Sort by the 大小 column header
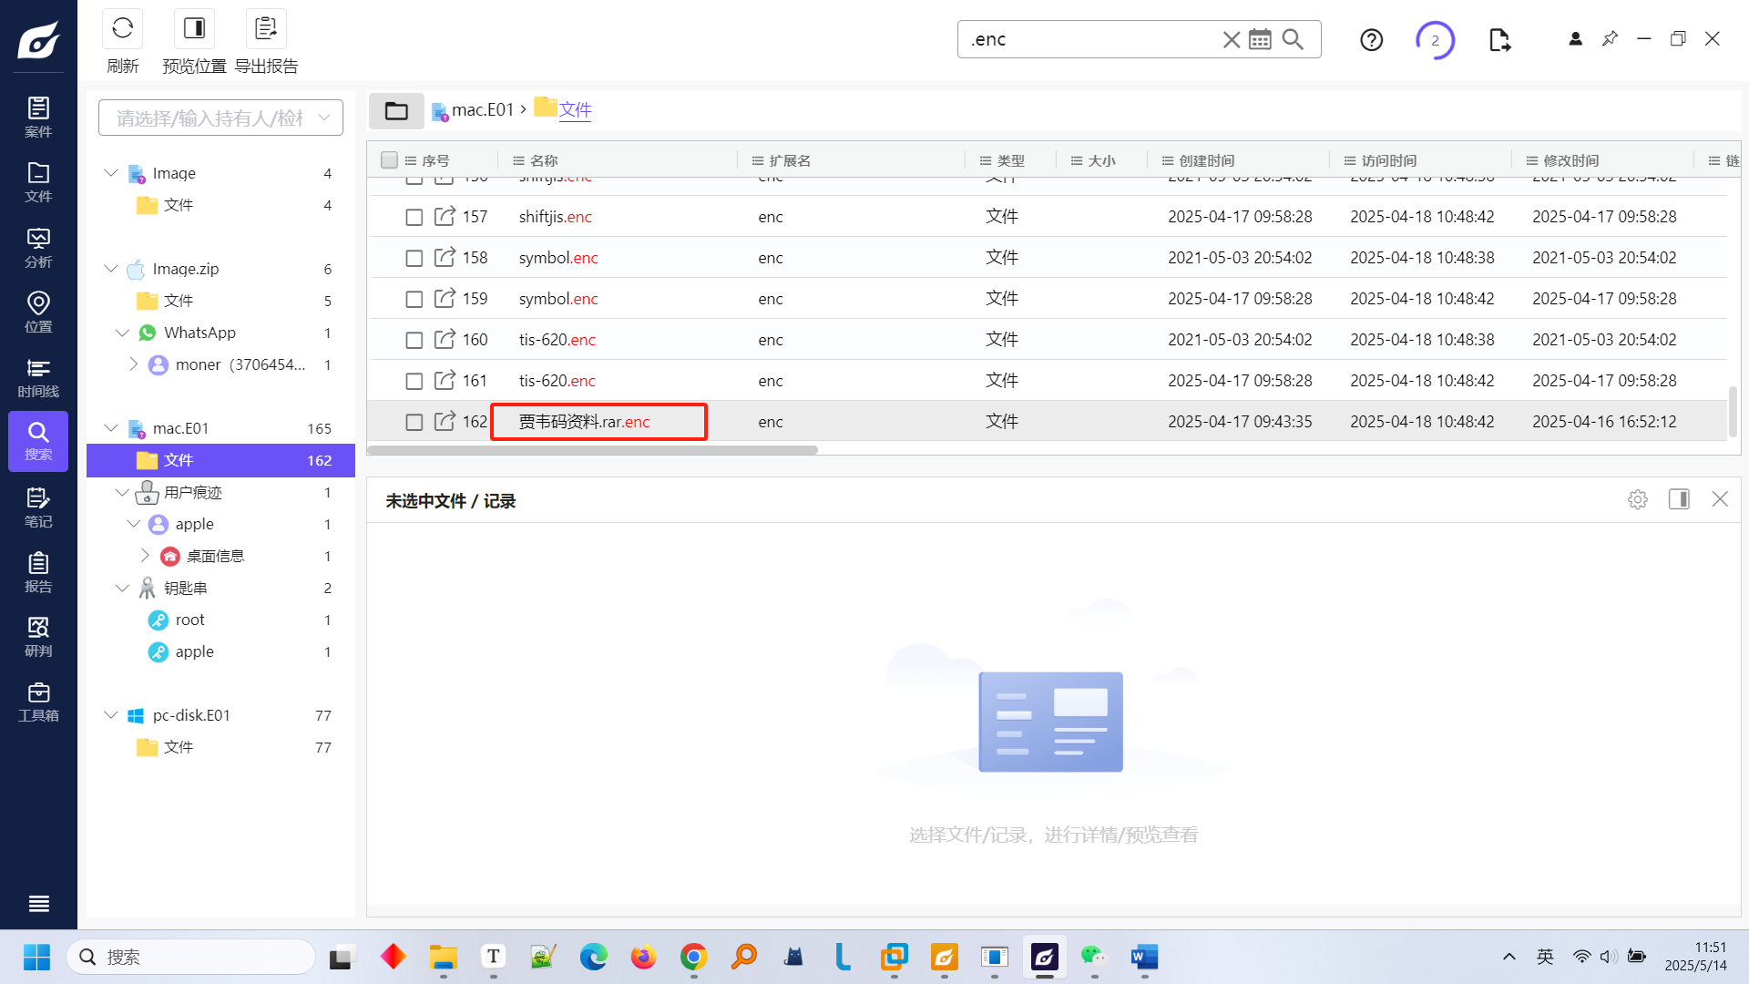1749x984 pixels. point(1101,160)
